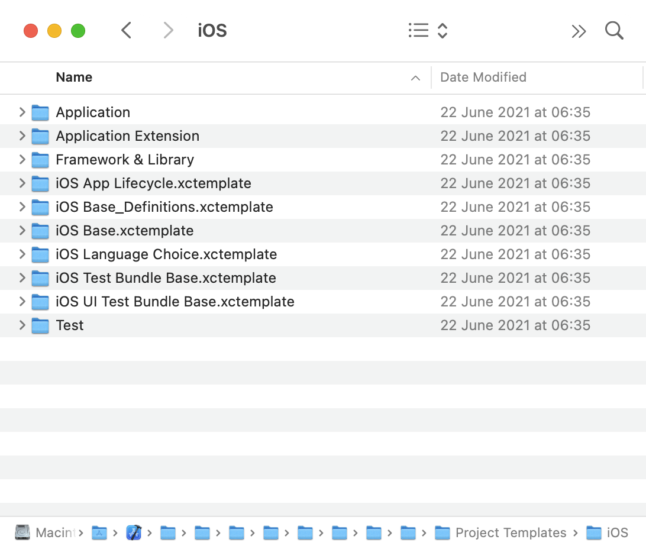Sort by the Date Modified column header
This screenshot has width=646, height=549.
[483, 77]
